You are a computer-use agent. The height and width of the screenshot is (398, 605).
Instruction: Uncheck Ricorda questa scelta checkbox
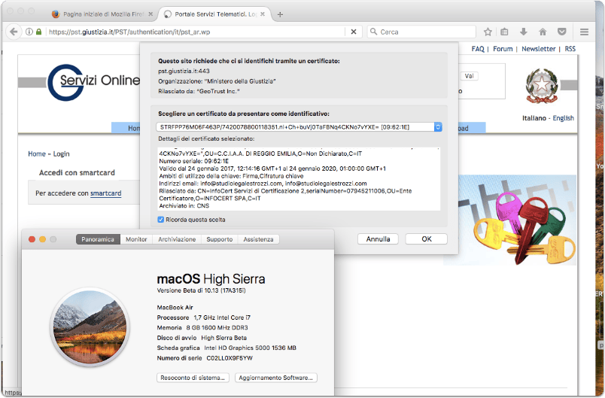tap(161, 220)
